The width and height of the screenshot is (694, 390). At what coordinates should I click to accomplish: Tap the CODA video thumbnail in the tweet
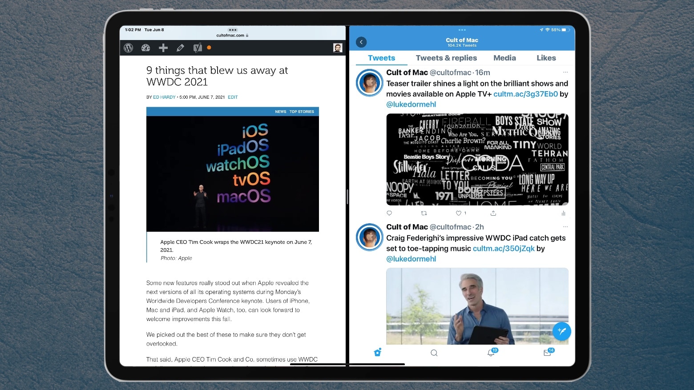(477, 160)
